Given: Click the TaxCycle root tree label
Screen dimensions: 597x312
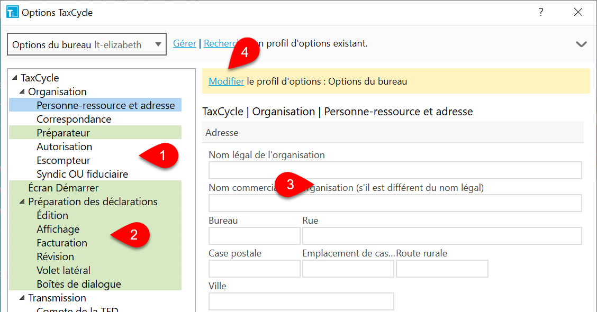Looking at the screenshot, I should tap(40, 78).
